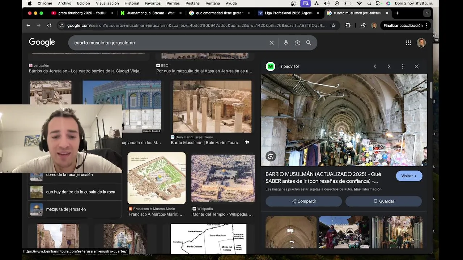Image resolution: width=463 pixels, height=260 pixels.
Task: Open three-dot options in image preview
Action: point(403,66)
